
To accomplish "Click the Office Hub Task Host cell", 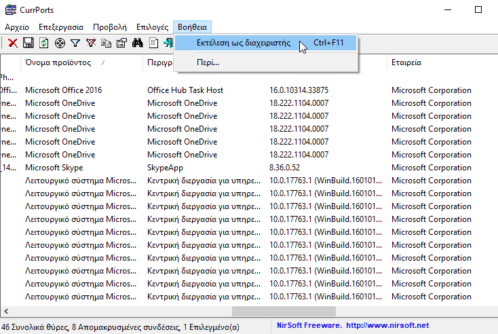I will click(185, 90).
